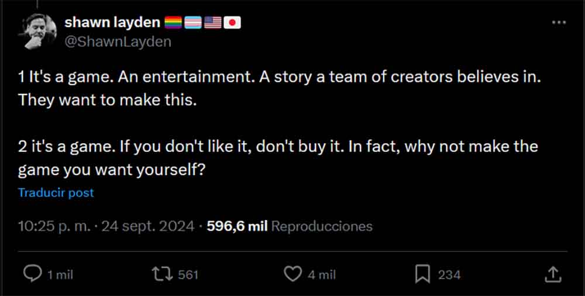Click the @ShawnLayden handle
The width and height of the screenshot is (585, 296).
(x=118, y=41)
